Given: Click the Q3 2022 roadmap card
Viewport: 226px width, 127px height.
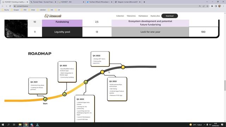Looking at the screenshot, I should 117,89.
